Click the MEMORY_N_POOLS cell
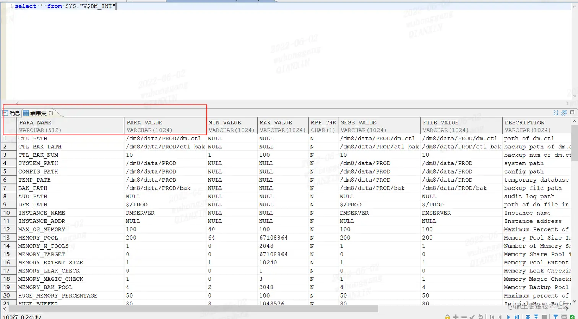 (x=71, y=246)
